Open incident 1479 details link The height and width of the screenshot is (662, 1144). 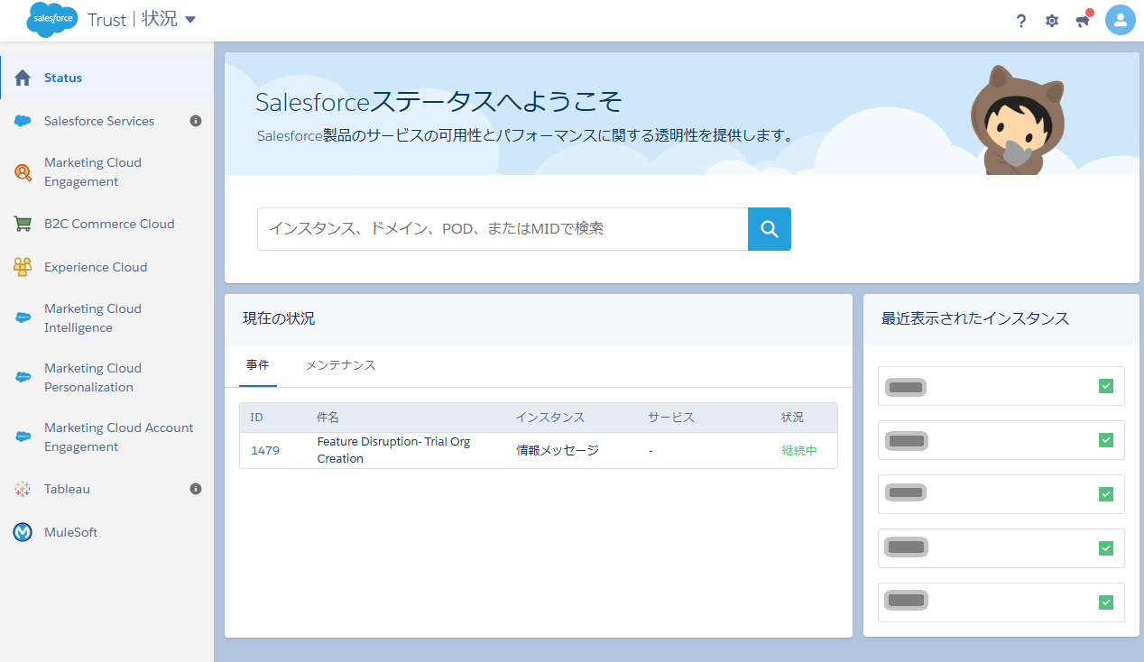265,450
